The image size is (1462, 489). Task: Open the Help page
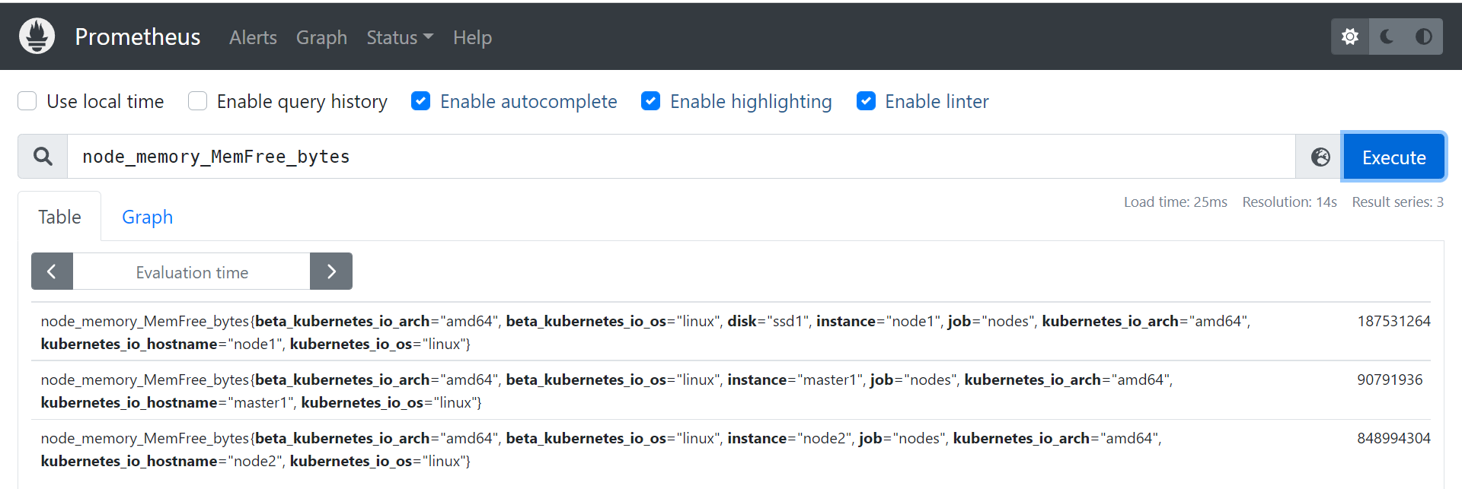[x=472, y=37]
